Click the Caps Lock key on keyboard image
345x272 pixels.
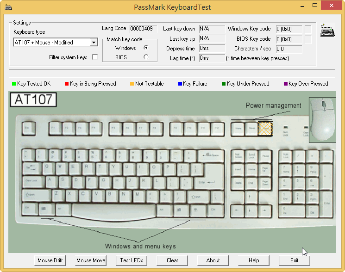click(33, 182)
